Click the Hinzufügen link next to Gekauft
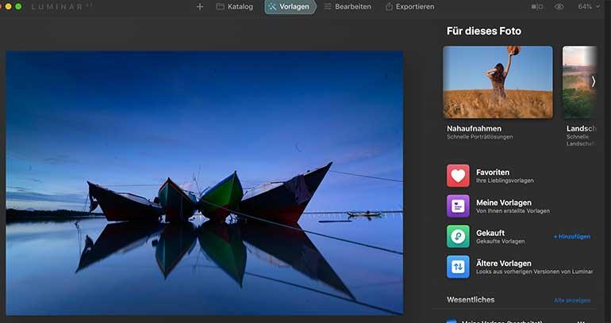 [571, 237]
